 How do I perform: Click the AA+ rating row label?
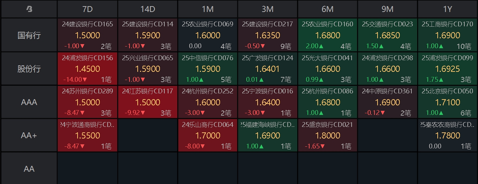[x=29, y=135]
